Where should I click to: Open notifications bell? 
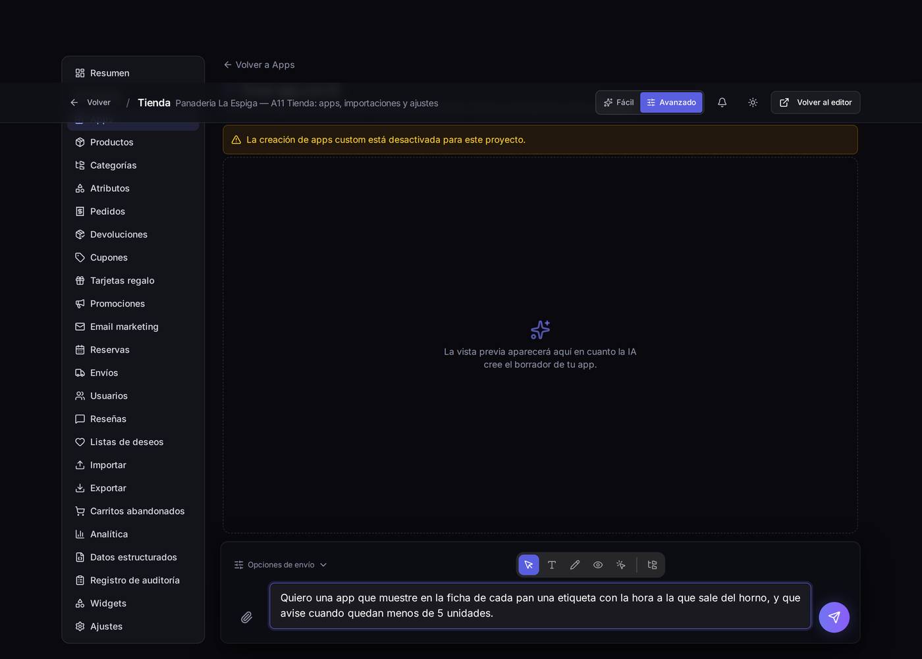tap(722, 102)
